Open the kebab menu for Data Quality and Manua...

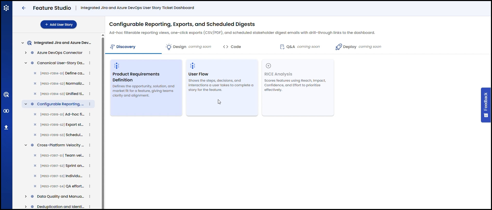tap(90, 196)
